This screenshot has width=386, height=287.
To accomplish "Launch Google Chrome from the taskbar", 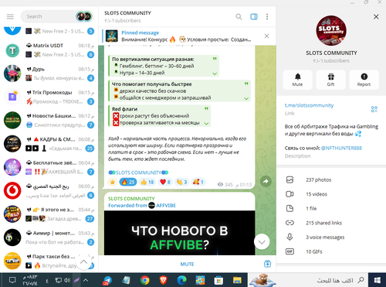I will pos(145,280).
